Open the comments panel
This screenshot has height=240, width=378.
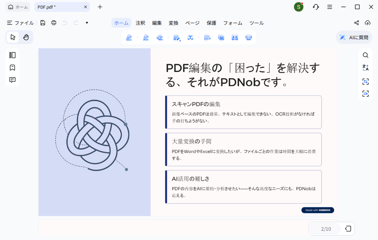click(x=12, y=80)
